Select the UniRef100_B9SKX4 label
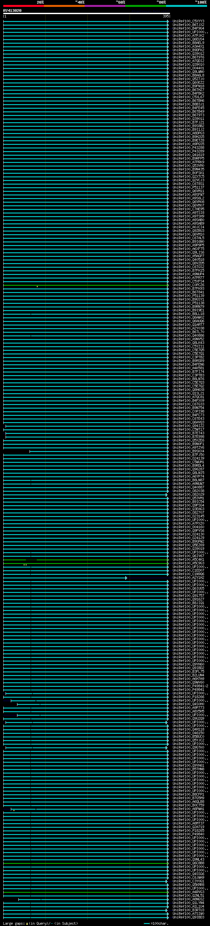Screen dimensions: 210x926 (188, 451)
